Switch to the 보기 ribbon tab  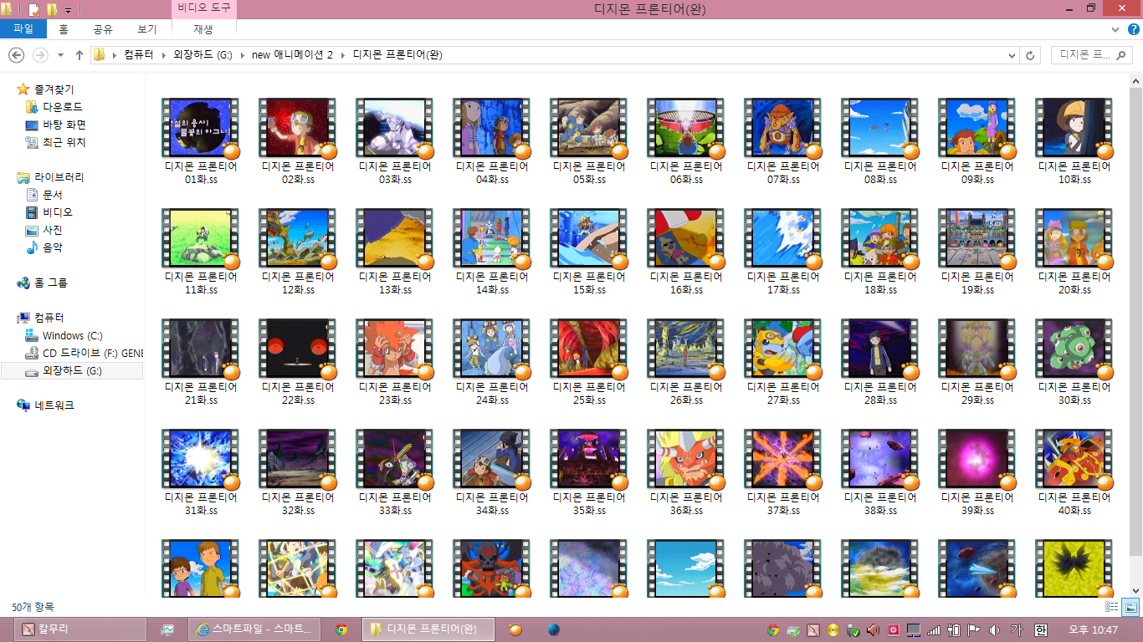[x=147, y=28]
